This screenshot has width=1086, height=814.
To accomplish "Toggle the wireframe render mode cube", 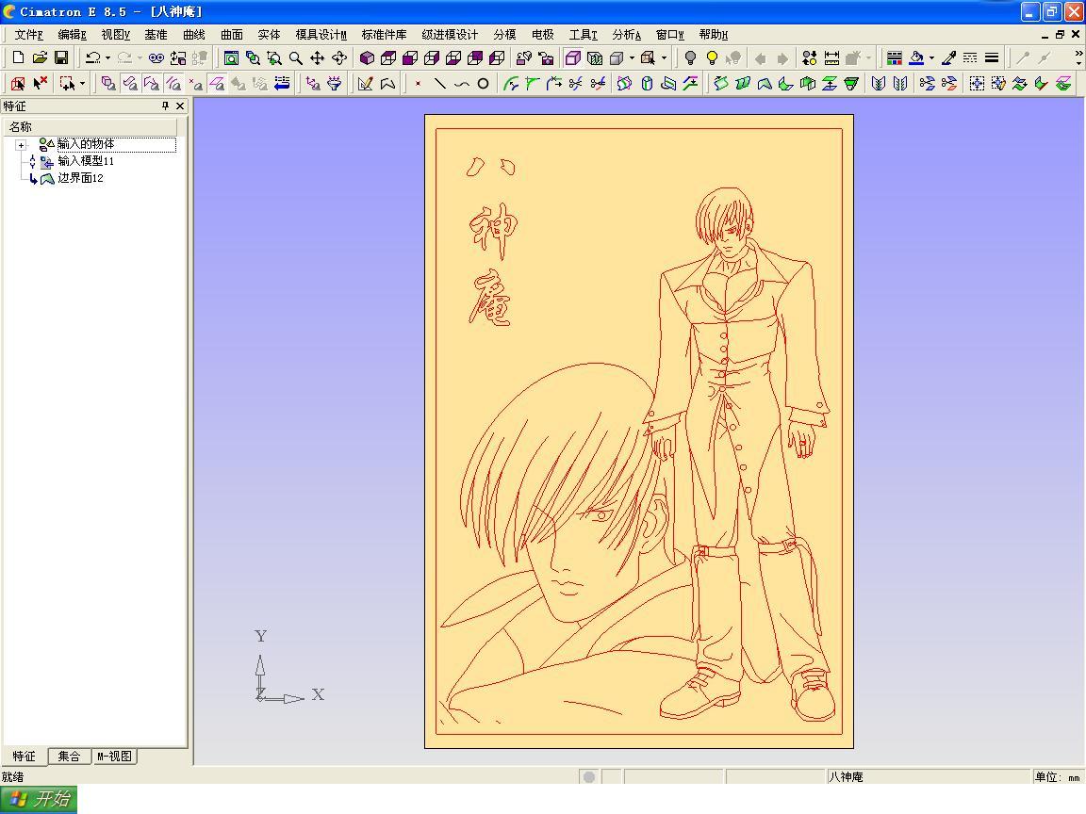I will [573, 58].
